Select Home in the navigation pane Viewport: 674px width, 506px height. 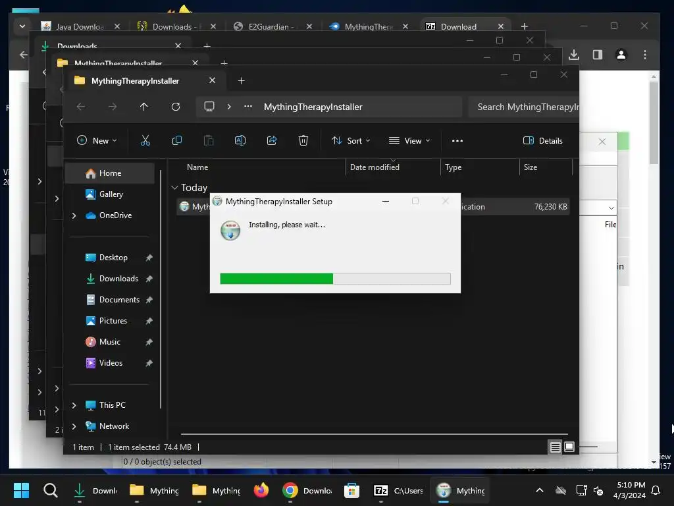click(110, 173)
